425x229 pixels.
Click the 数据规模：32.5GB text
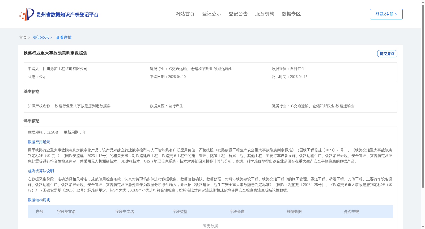[43, 132]
